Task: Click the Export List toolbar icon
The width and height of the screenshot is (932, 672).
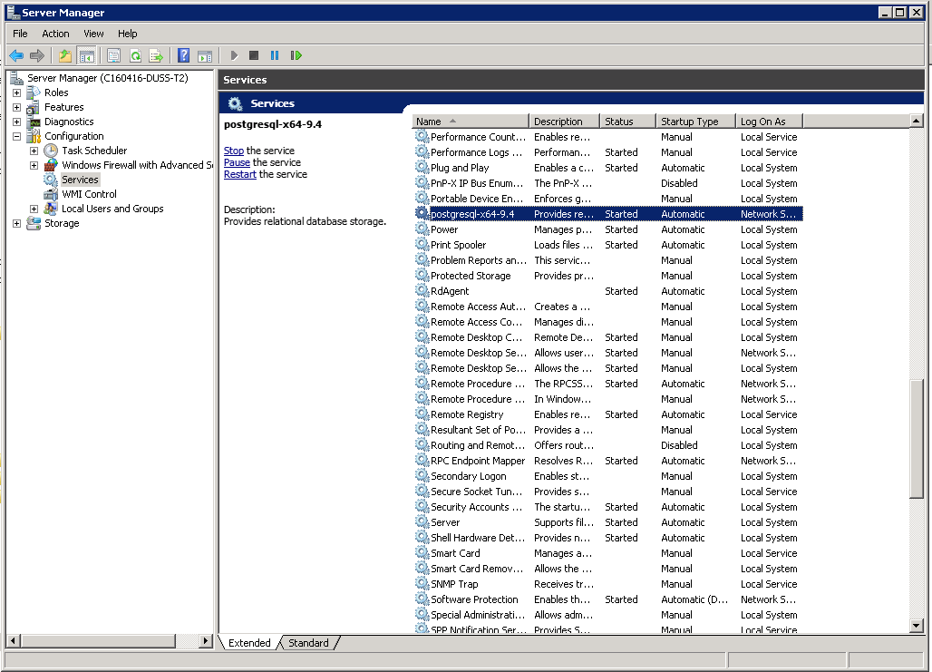Action: tap(156, 55)
